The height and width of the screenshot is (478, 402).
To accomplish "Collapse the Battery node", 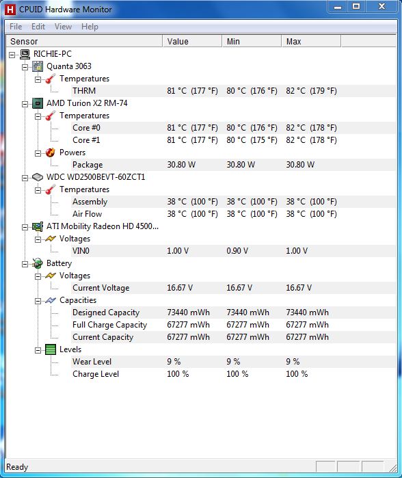I will coord(25,264).
